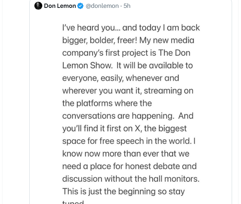This screenshot has width=241, height=204.
Task: Click the line "need a place for honest debate and"
Action: [x=129, y=166]
